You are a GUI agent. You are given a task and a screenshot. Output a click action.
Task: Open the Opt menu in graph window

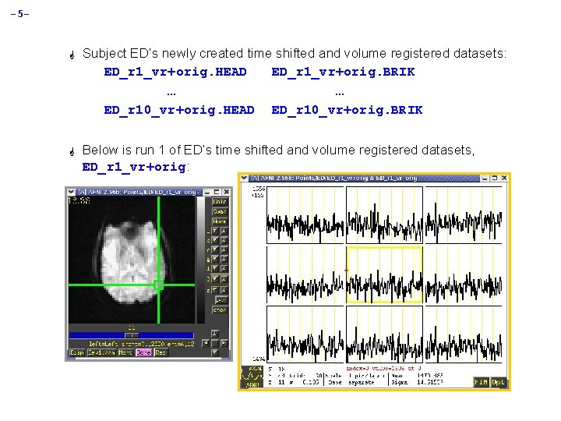point(498,382)
